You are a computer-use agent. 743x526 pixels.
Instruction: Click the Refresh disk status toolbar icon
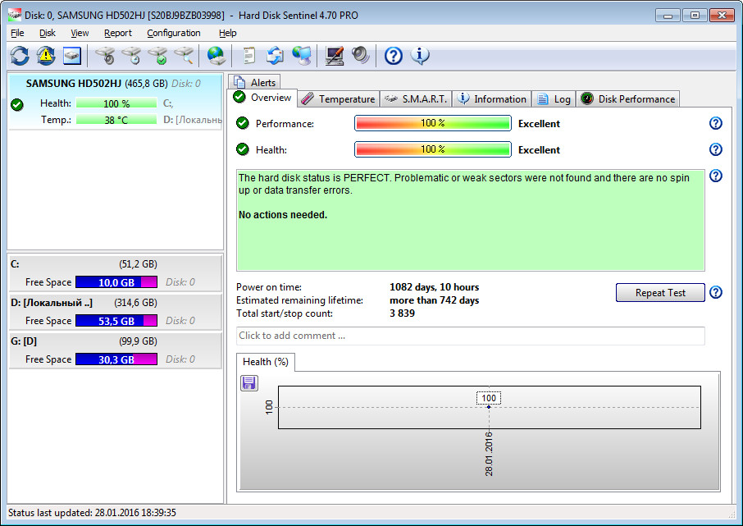[20, 56]
